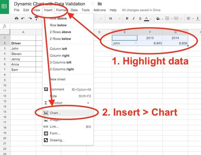Expand the text color dropdown arrow
Image resolution: width=201 pixels, height=155 pixels.
tap(151, 19)
